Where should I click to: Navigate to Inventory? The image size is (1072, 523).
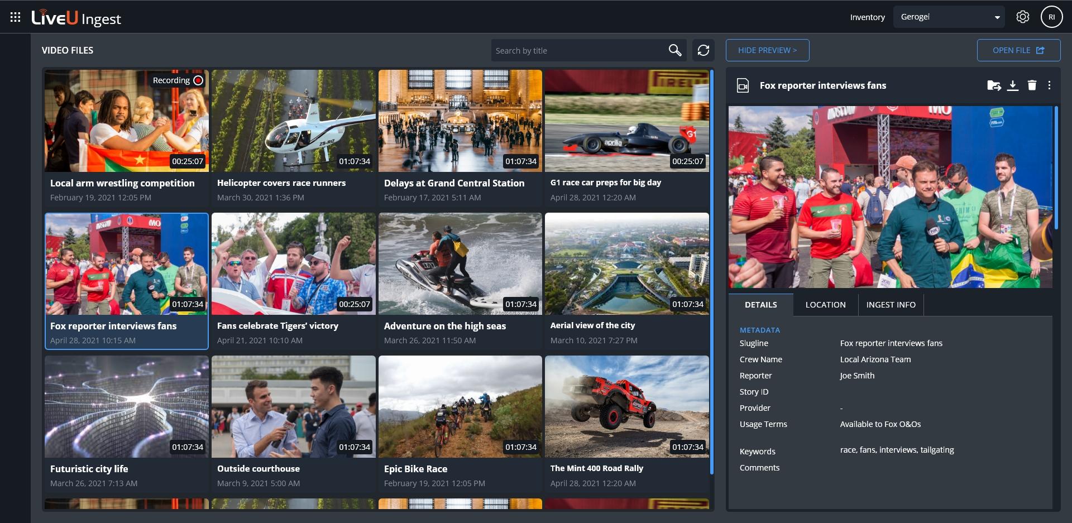(x=867, y=17)
